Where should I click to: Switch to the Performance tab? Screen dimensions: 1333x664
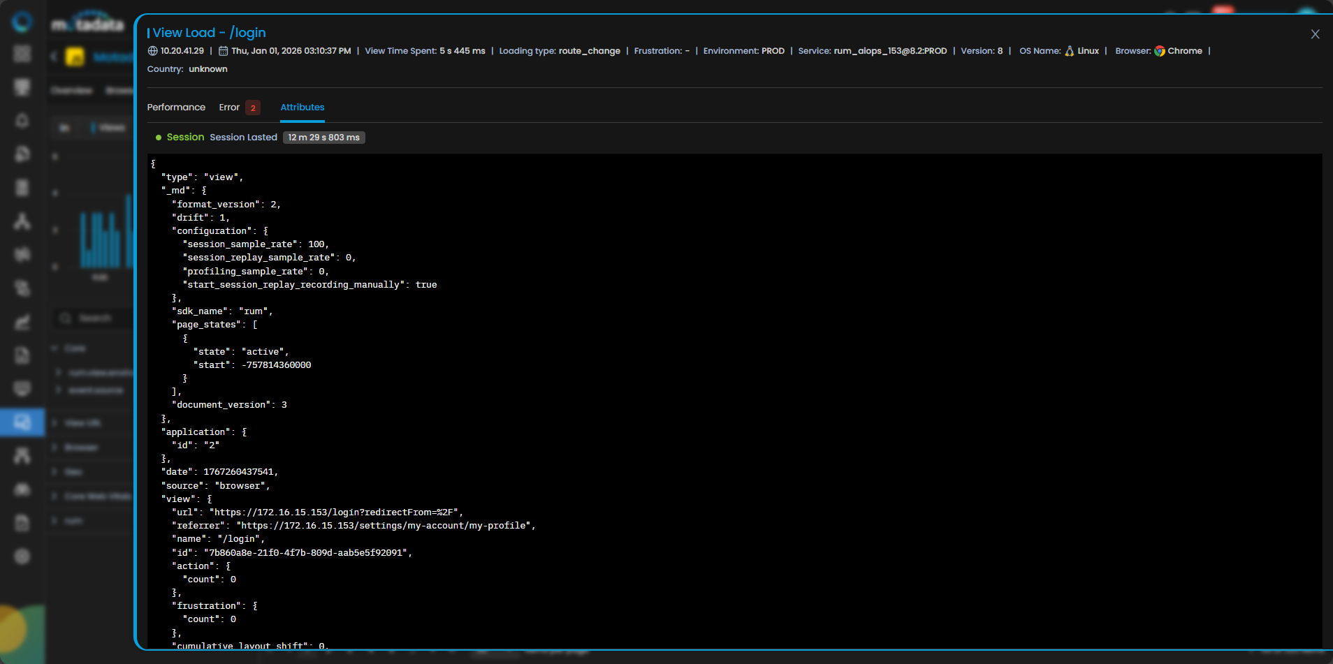[176, 108]
